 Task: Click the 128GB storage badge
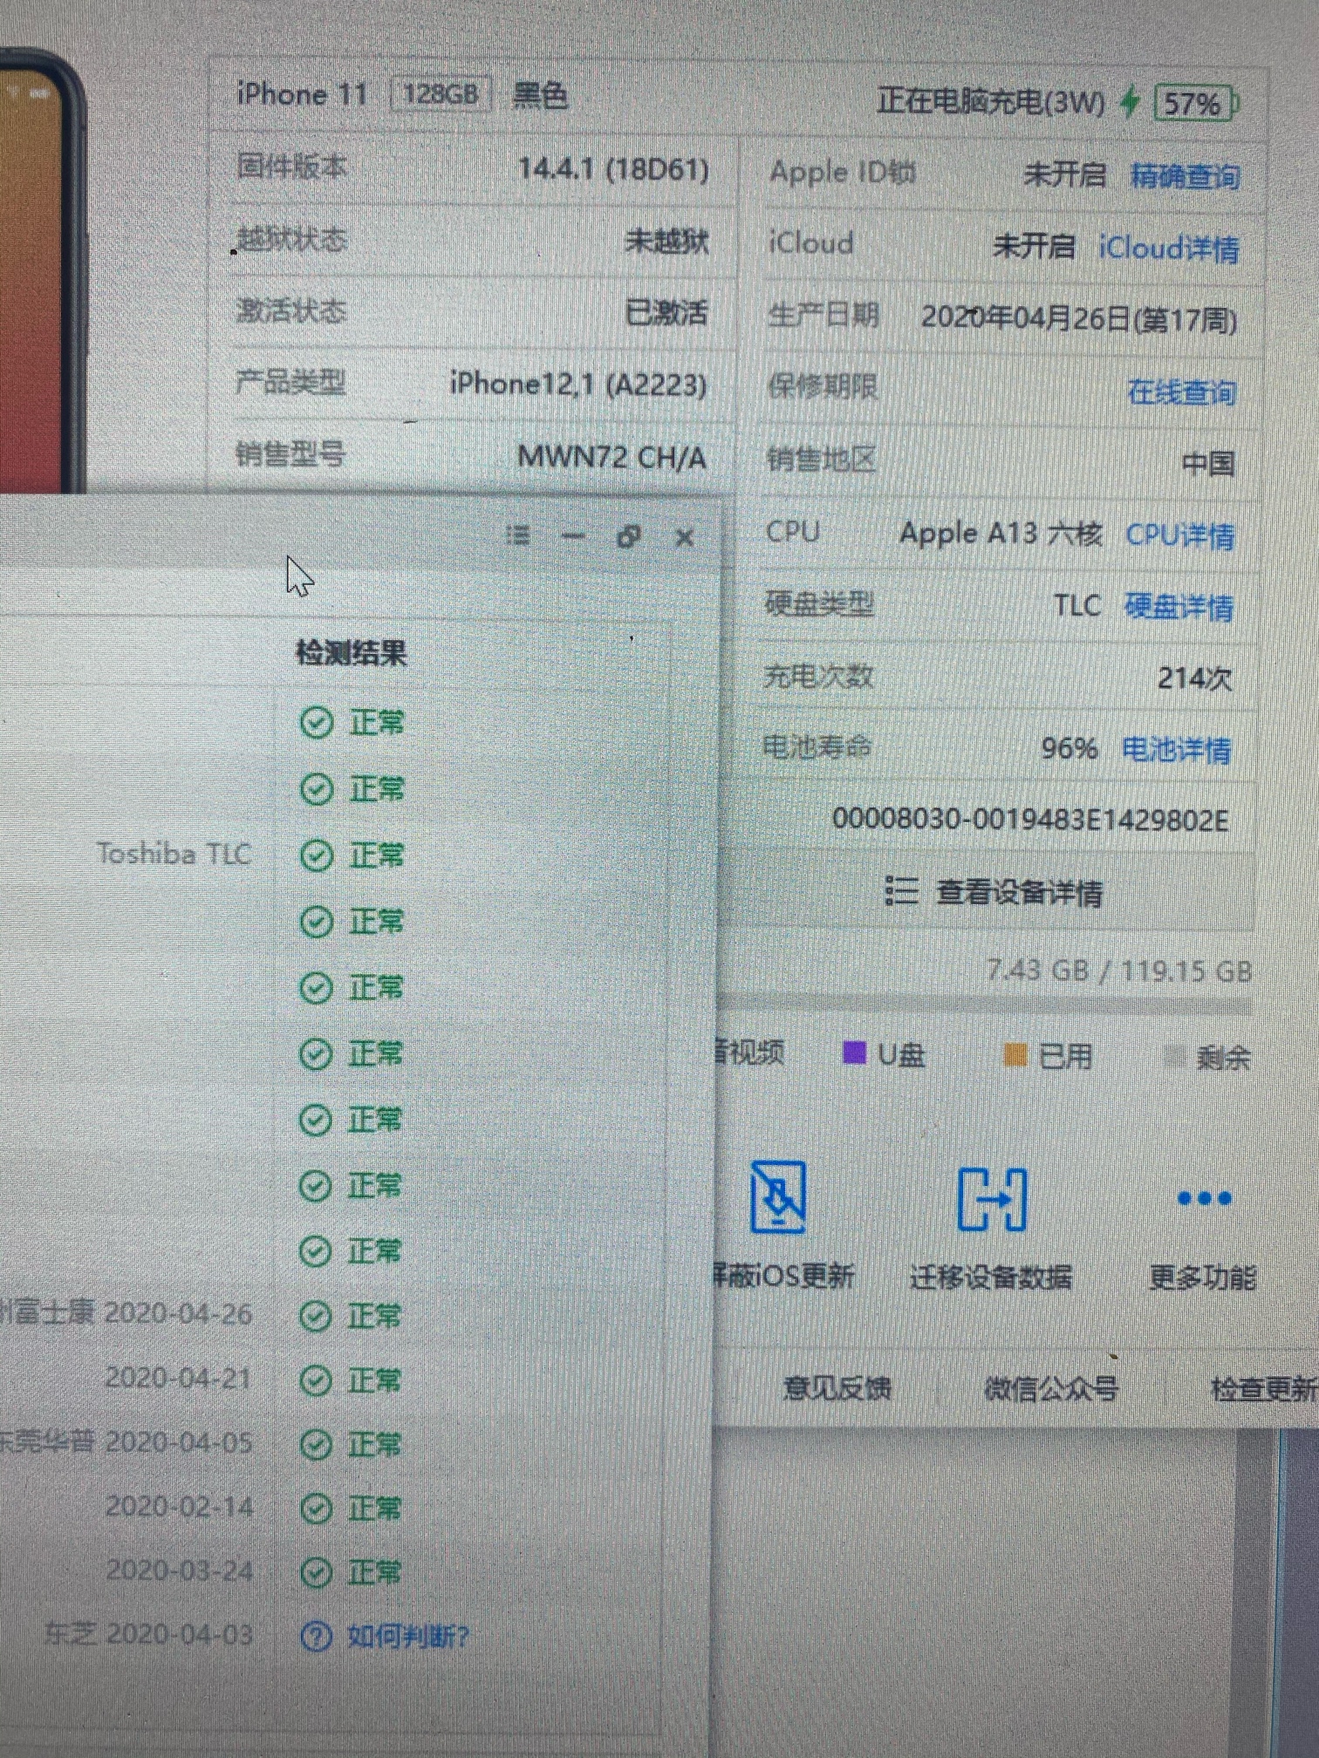[441, 94]
